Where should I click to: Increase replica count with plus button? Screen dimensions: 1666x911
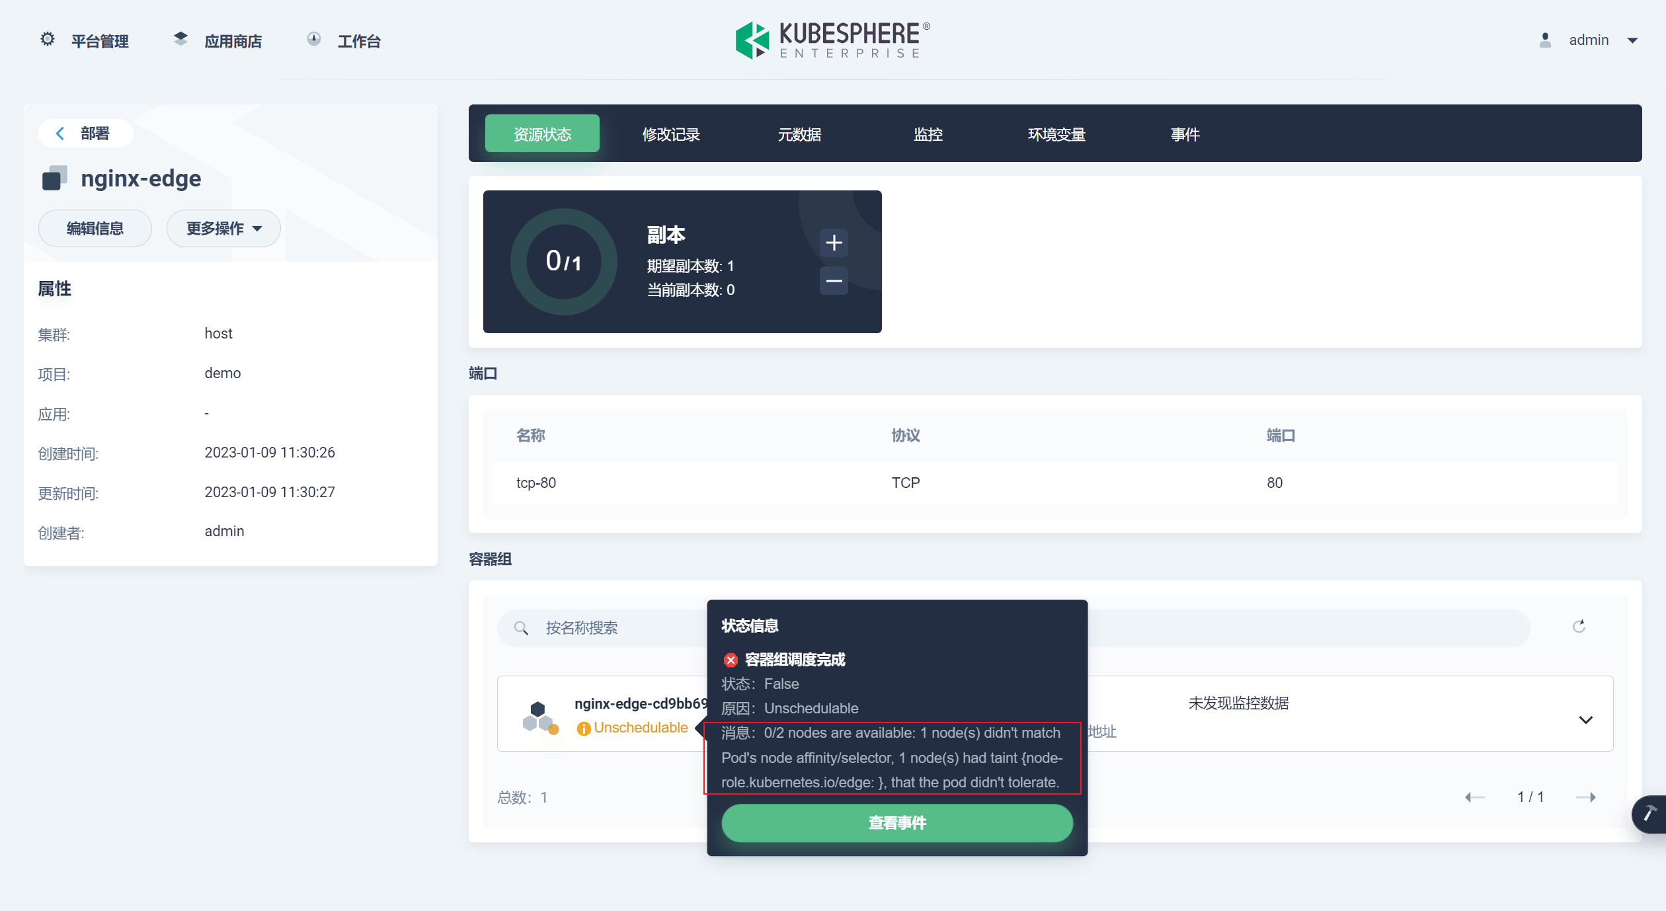coord(834,243)
